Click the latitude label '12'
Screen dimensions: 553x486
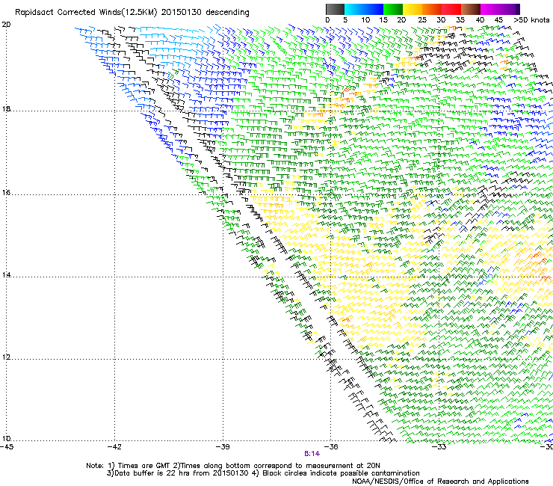coord(6,357)
